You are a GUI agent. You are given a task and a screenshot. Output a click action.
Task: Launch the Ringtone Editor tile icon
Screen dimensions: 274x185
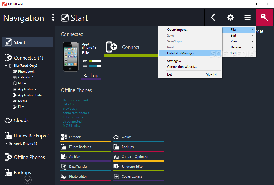pyautogui.click(x=116, y=167)
